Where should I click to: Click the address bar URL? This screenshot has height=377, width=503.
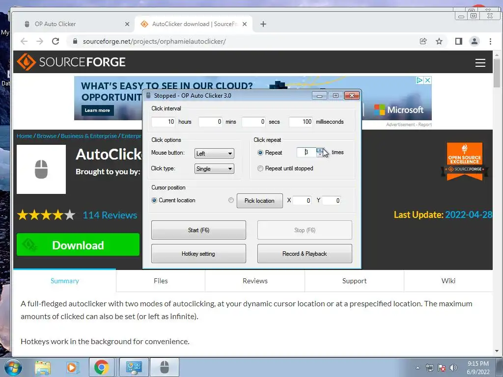154,41
